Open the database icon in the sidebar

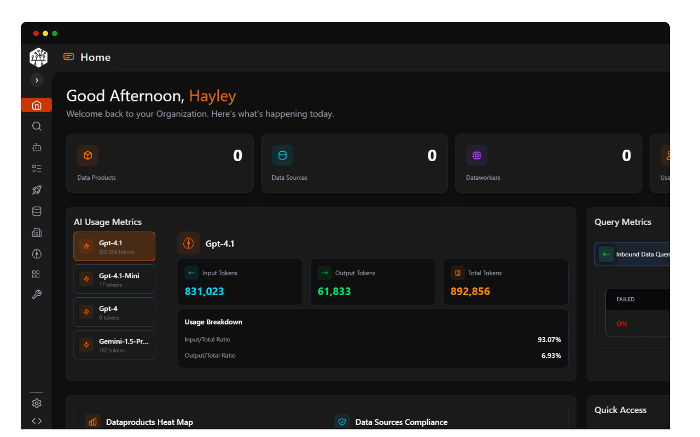tap(36, 211)
